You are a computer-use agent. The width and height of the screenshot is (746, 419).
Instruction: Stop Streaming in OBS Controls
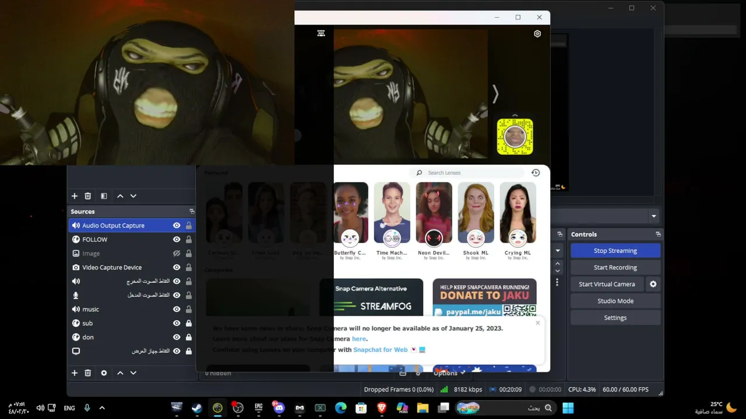tap(615, 251)
